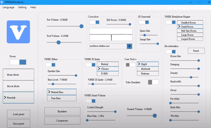Click the Post-Volume slider handle
This screenshot has width=211, height=128.
tap(58, 43)
